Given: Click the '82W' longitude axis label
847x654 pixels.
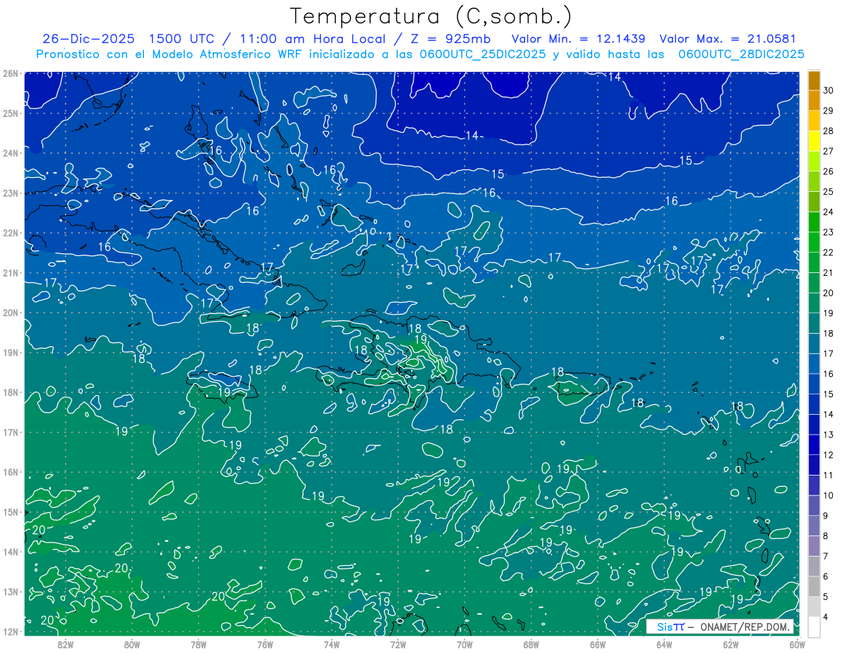Looking at the screenshot, I should pos(66,644).
